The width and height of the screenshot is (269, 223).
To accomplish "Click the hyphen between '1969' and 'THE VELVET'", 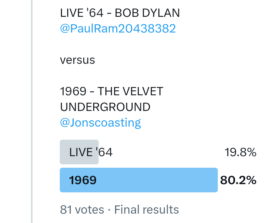I will pos(92,92).
